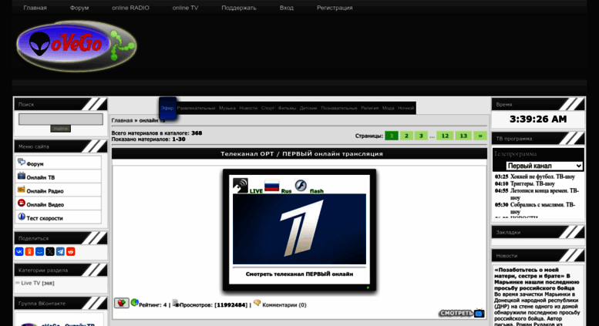
Task: Select the Фильмы category tab
Action: pyautogui.click(x=287, y=108)
